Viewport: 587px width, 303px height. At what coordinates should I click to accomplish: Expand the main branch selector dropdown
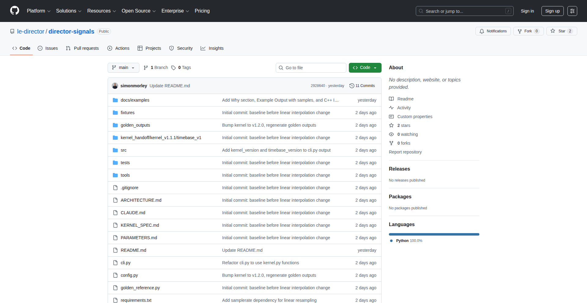pos(123,68)
